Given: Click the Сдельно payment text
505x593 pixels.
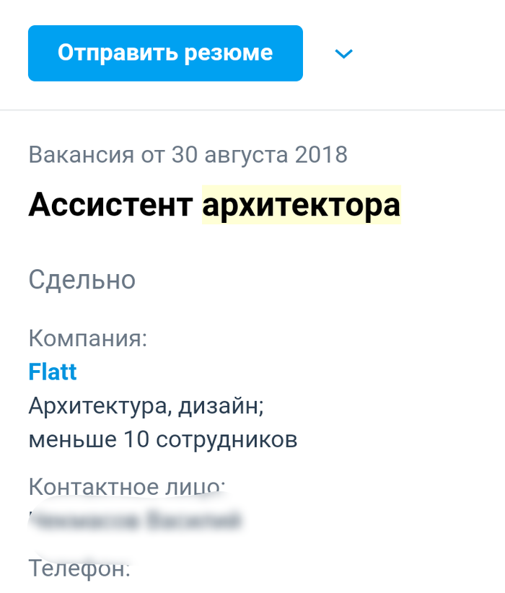Looking at the screenshot, I should pos(82,279).
